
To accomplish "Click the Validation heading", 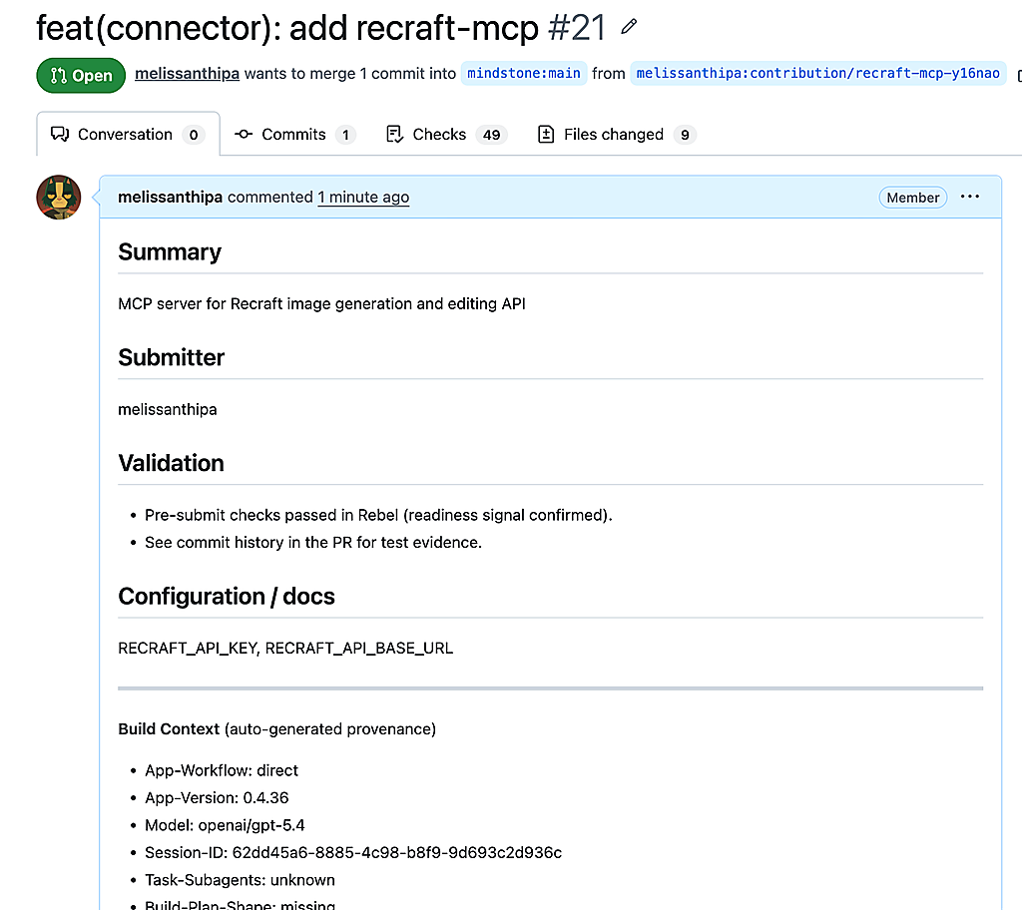I will [171, 463].
